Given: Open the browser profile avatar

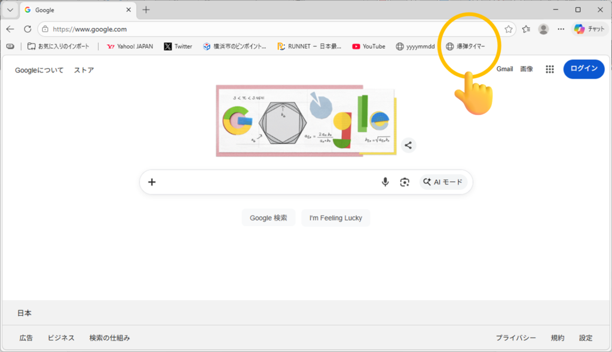Looking at the screenshot, I should coord(543,29).
